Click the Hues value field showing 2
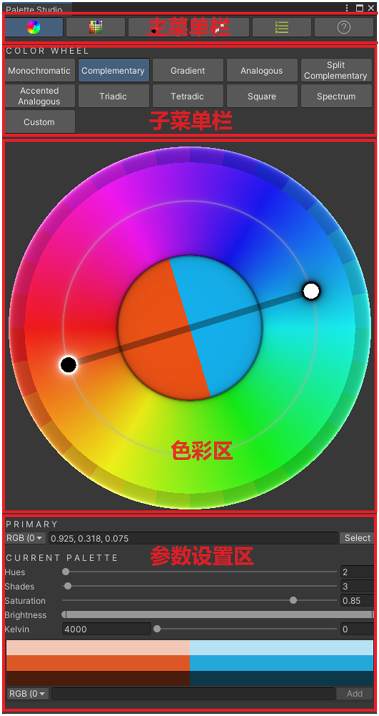 357,572
